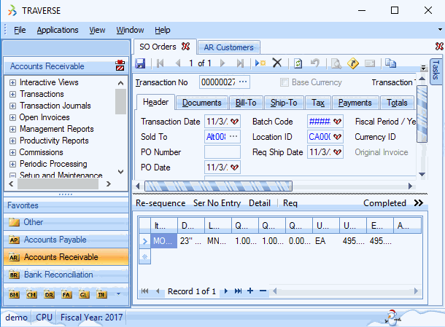Browse Sold To lookup ellipsis

click(x=233, y=137)
